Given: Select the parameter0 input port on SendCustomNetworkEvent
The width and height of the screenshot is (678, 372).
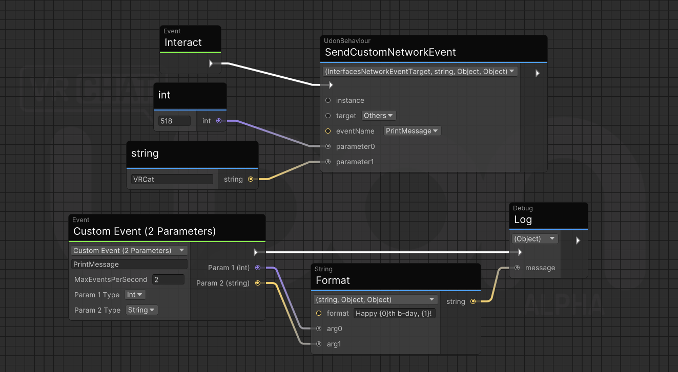Looking at the screenshot, I should pyautogui.click(x=327, y=146).
